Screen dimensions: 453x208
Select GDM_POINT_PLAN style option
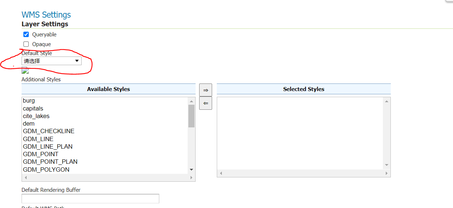(x=50, y=162)
